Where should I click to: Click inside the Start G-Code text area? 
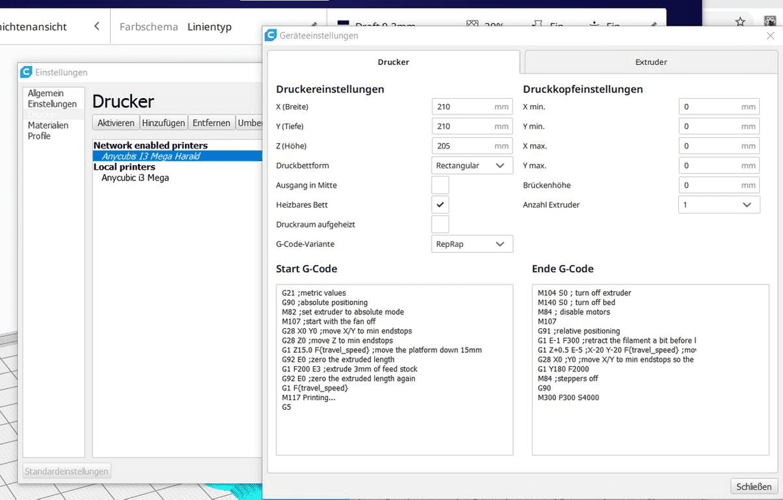pyautogui.click(x=394, y=424)
